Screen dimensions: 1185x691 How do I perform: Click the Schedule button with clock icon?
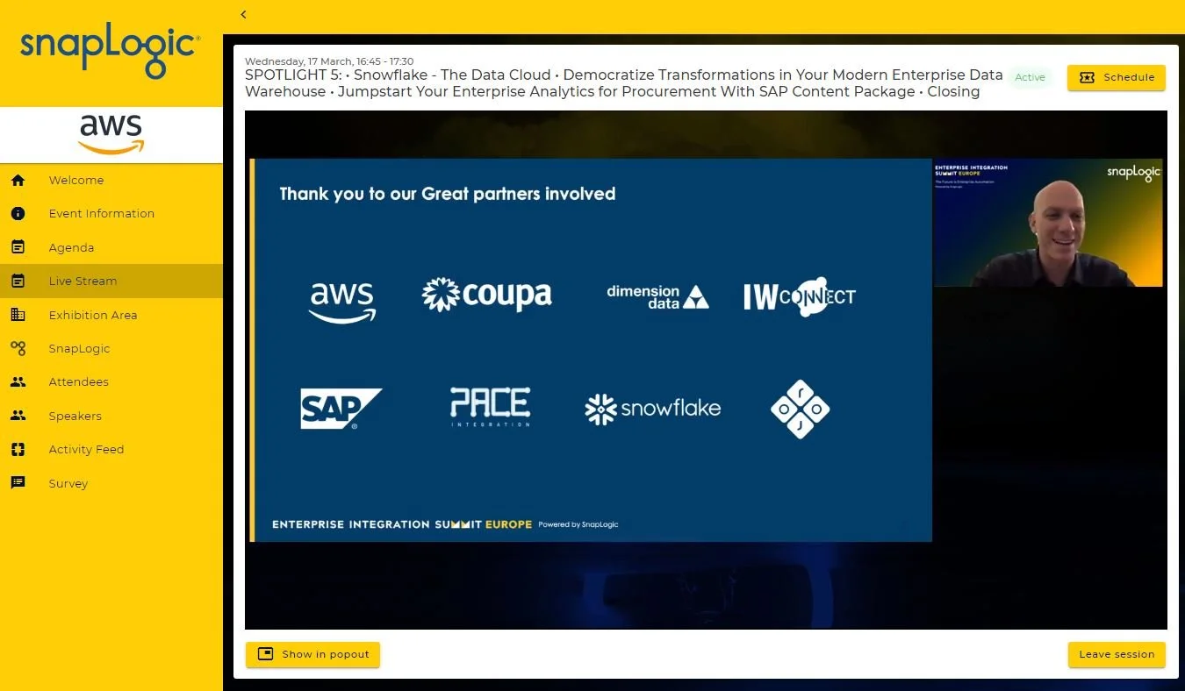(x=1116, y=77)
